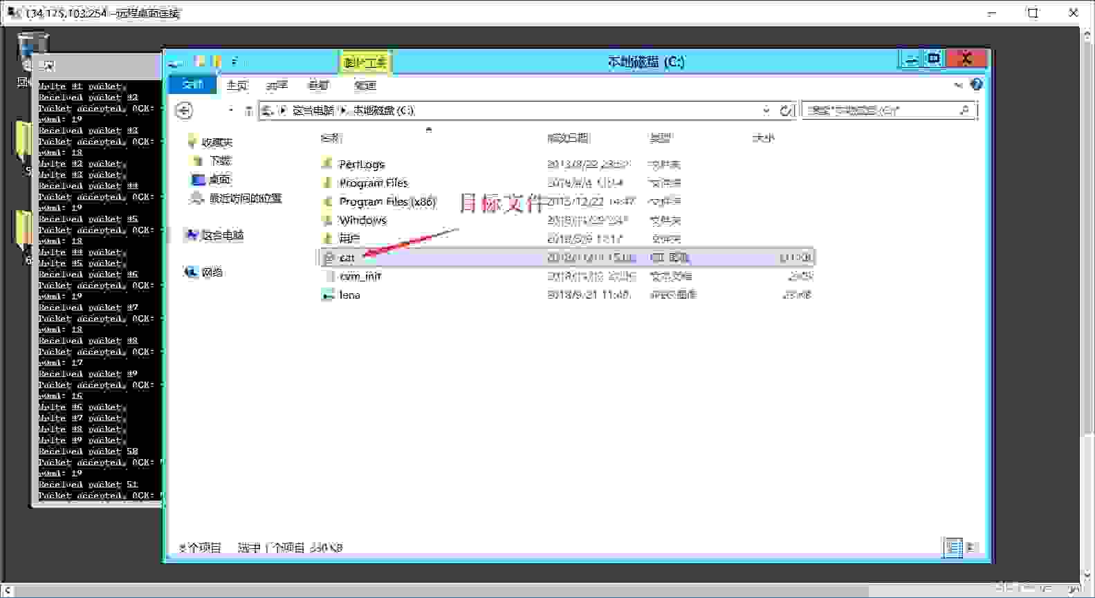The height and width of the screenshot is (598, 1095).
Task: Open the 共享 ribbon tab
Action: point(277,85)
